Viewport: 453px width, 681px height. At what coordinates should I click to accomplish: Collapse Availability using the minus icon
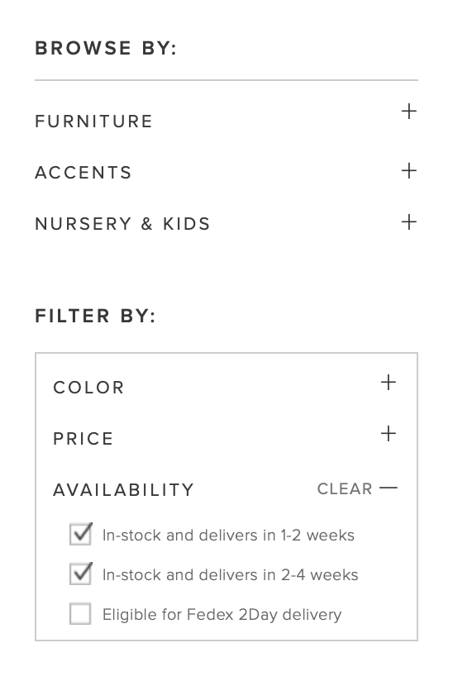click(389, 488)
